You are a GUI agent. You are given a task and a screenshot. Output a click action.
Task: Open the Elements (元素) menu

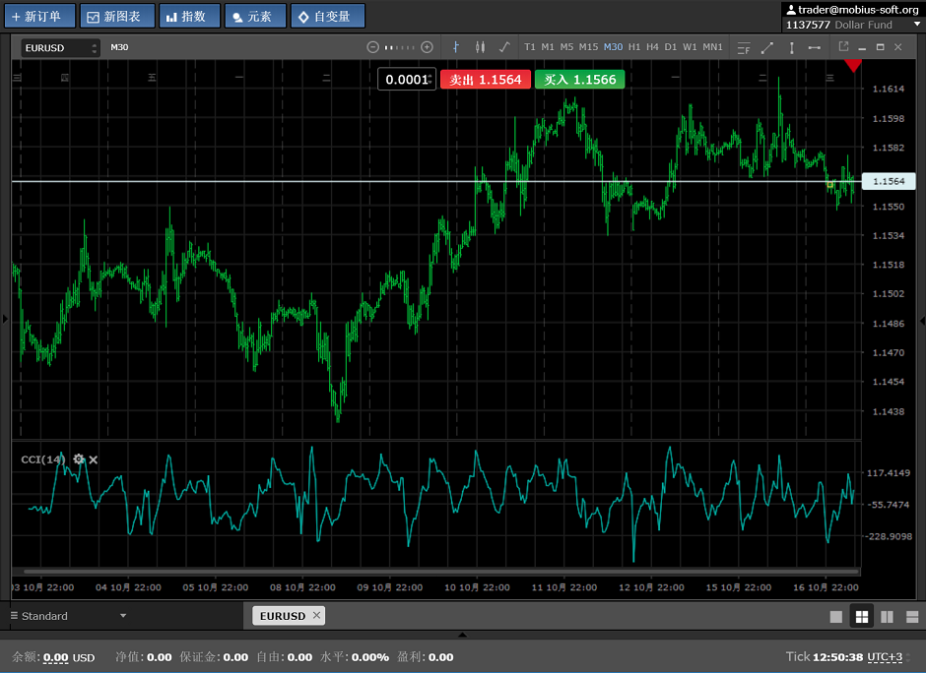tap(255, 16)
